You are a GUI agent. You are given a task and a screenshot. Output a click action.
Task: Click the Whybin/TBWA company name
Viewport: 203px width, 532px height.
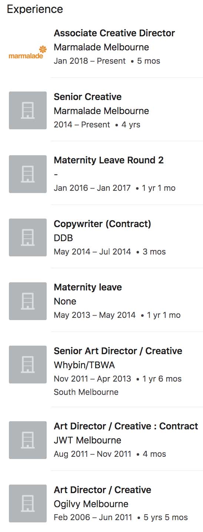coord(84,365)
